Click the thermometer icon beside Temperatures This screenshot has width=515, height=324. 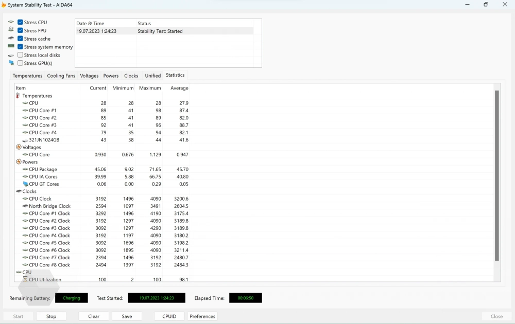coord(19,96)
